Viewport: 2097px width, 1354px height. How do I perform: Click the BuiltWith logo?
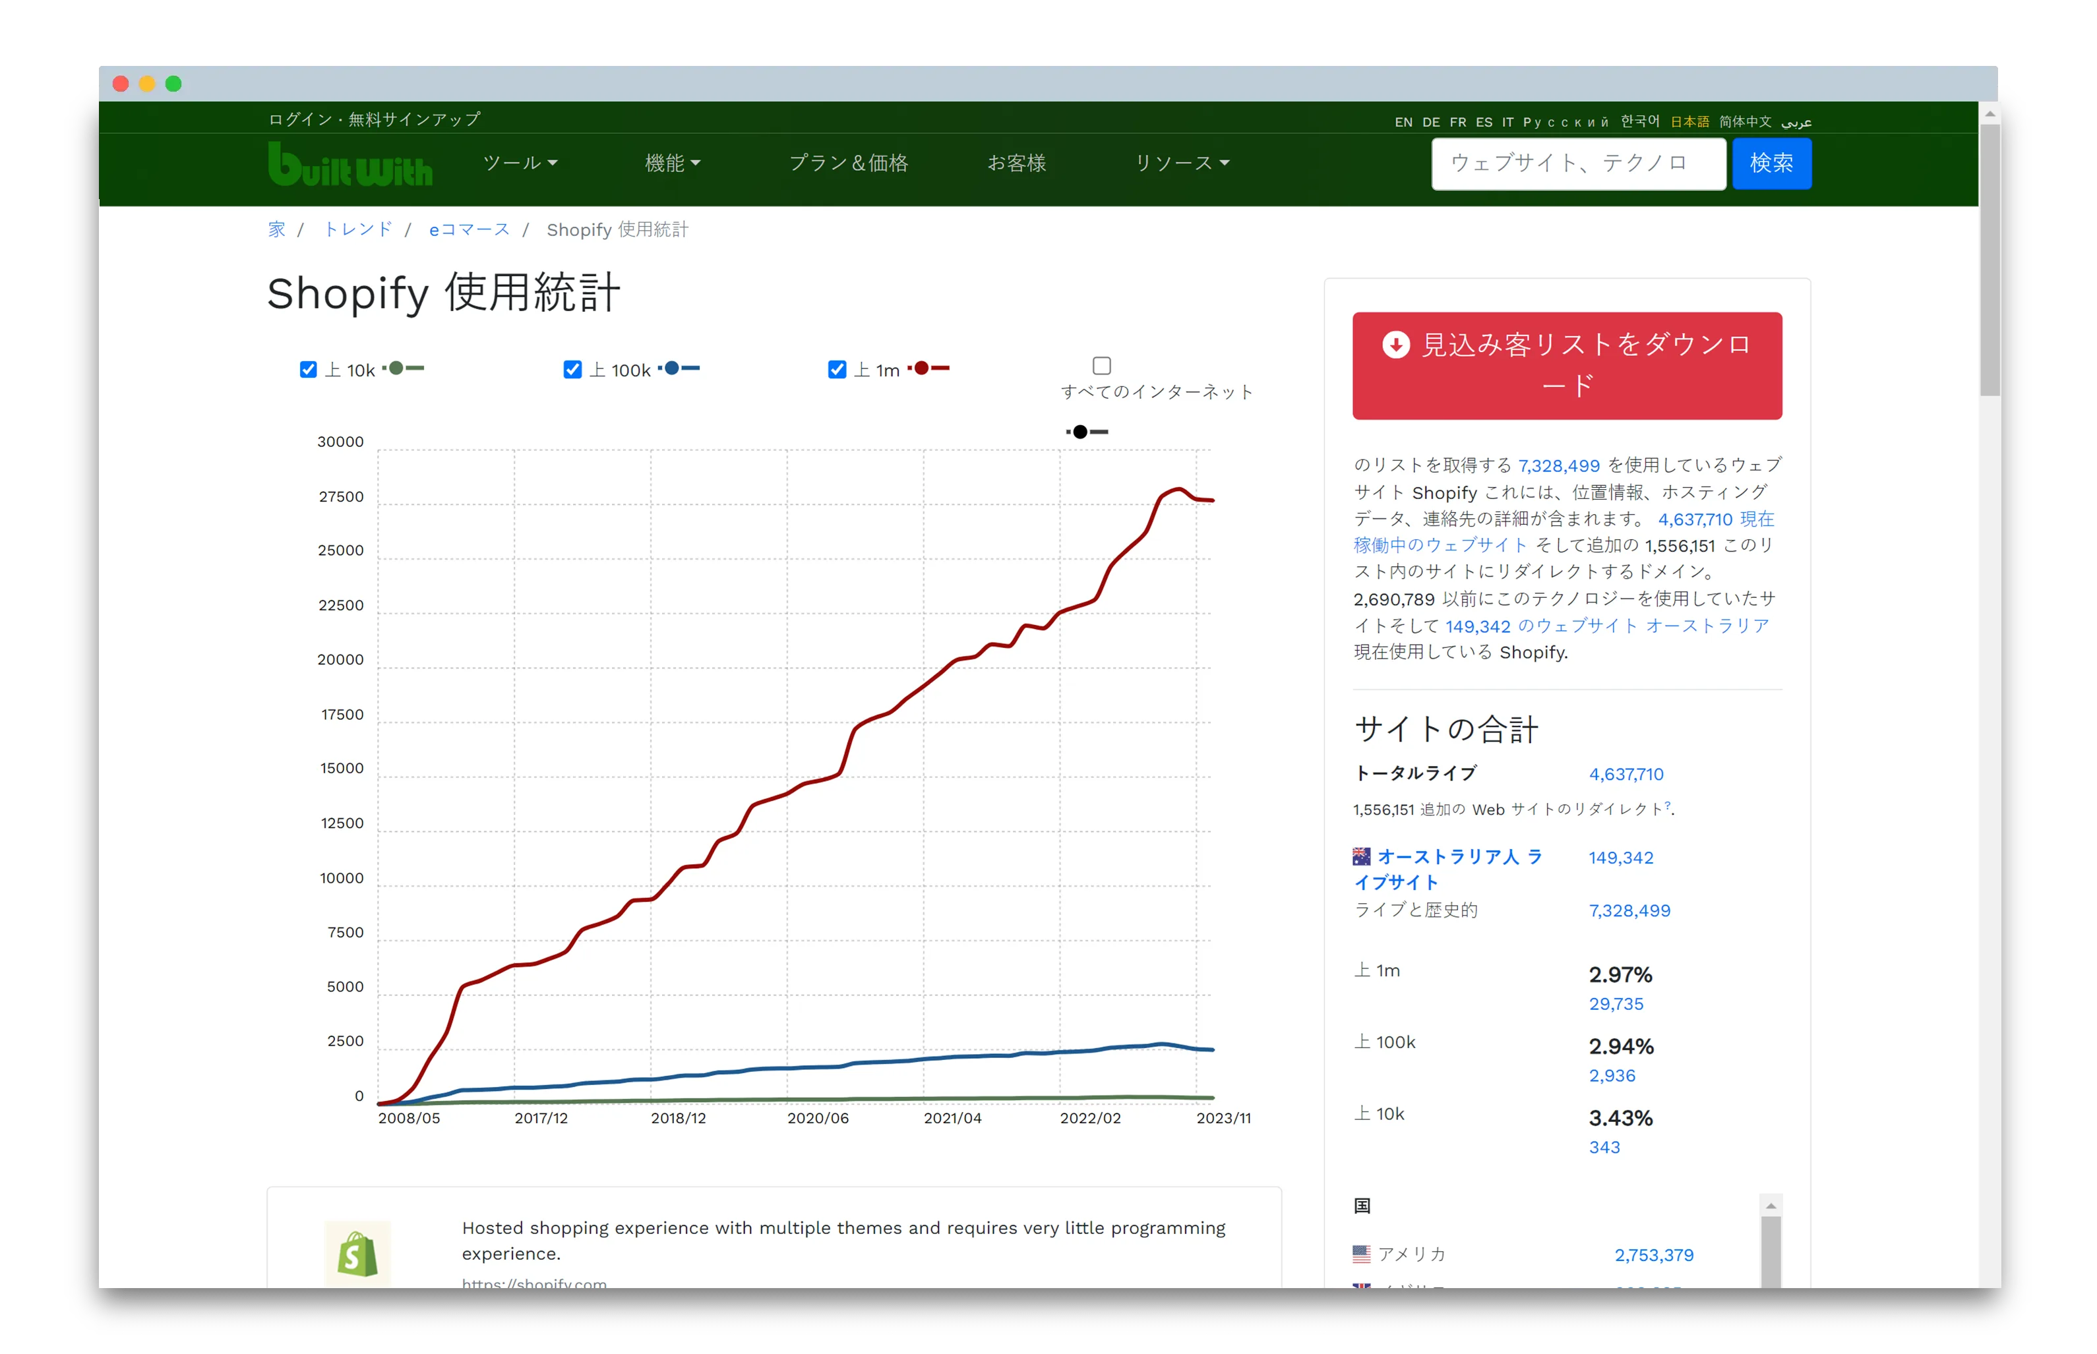tap(350, 163)
